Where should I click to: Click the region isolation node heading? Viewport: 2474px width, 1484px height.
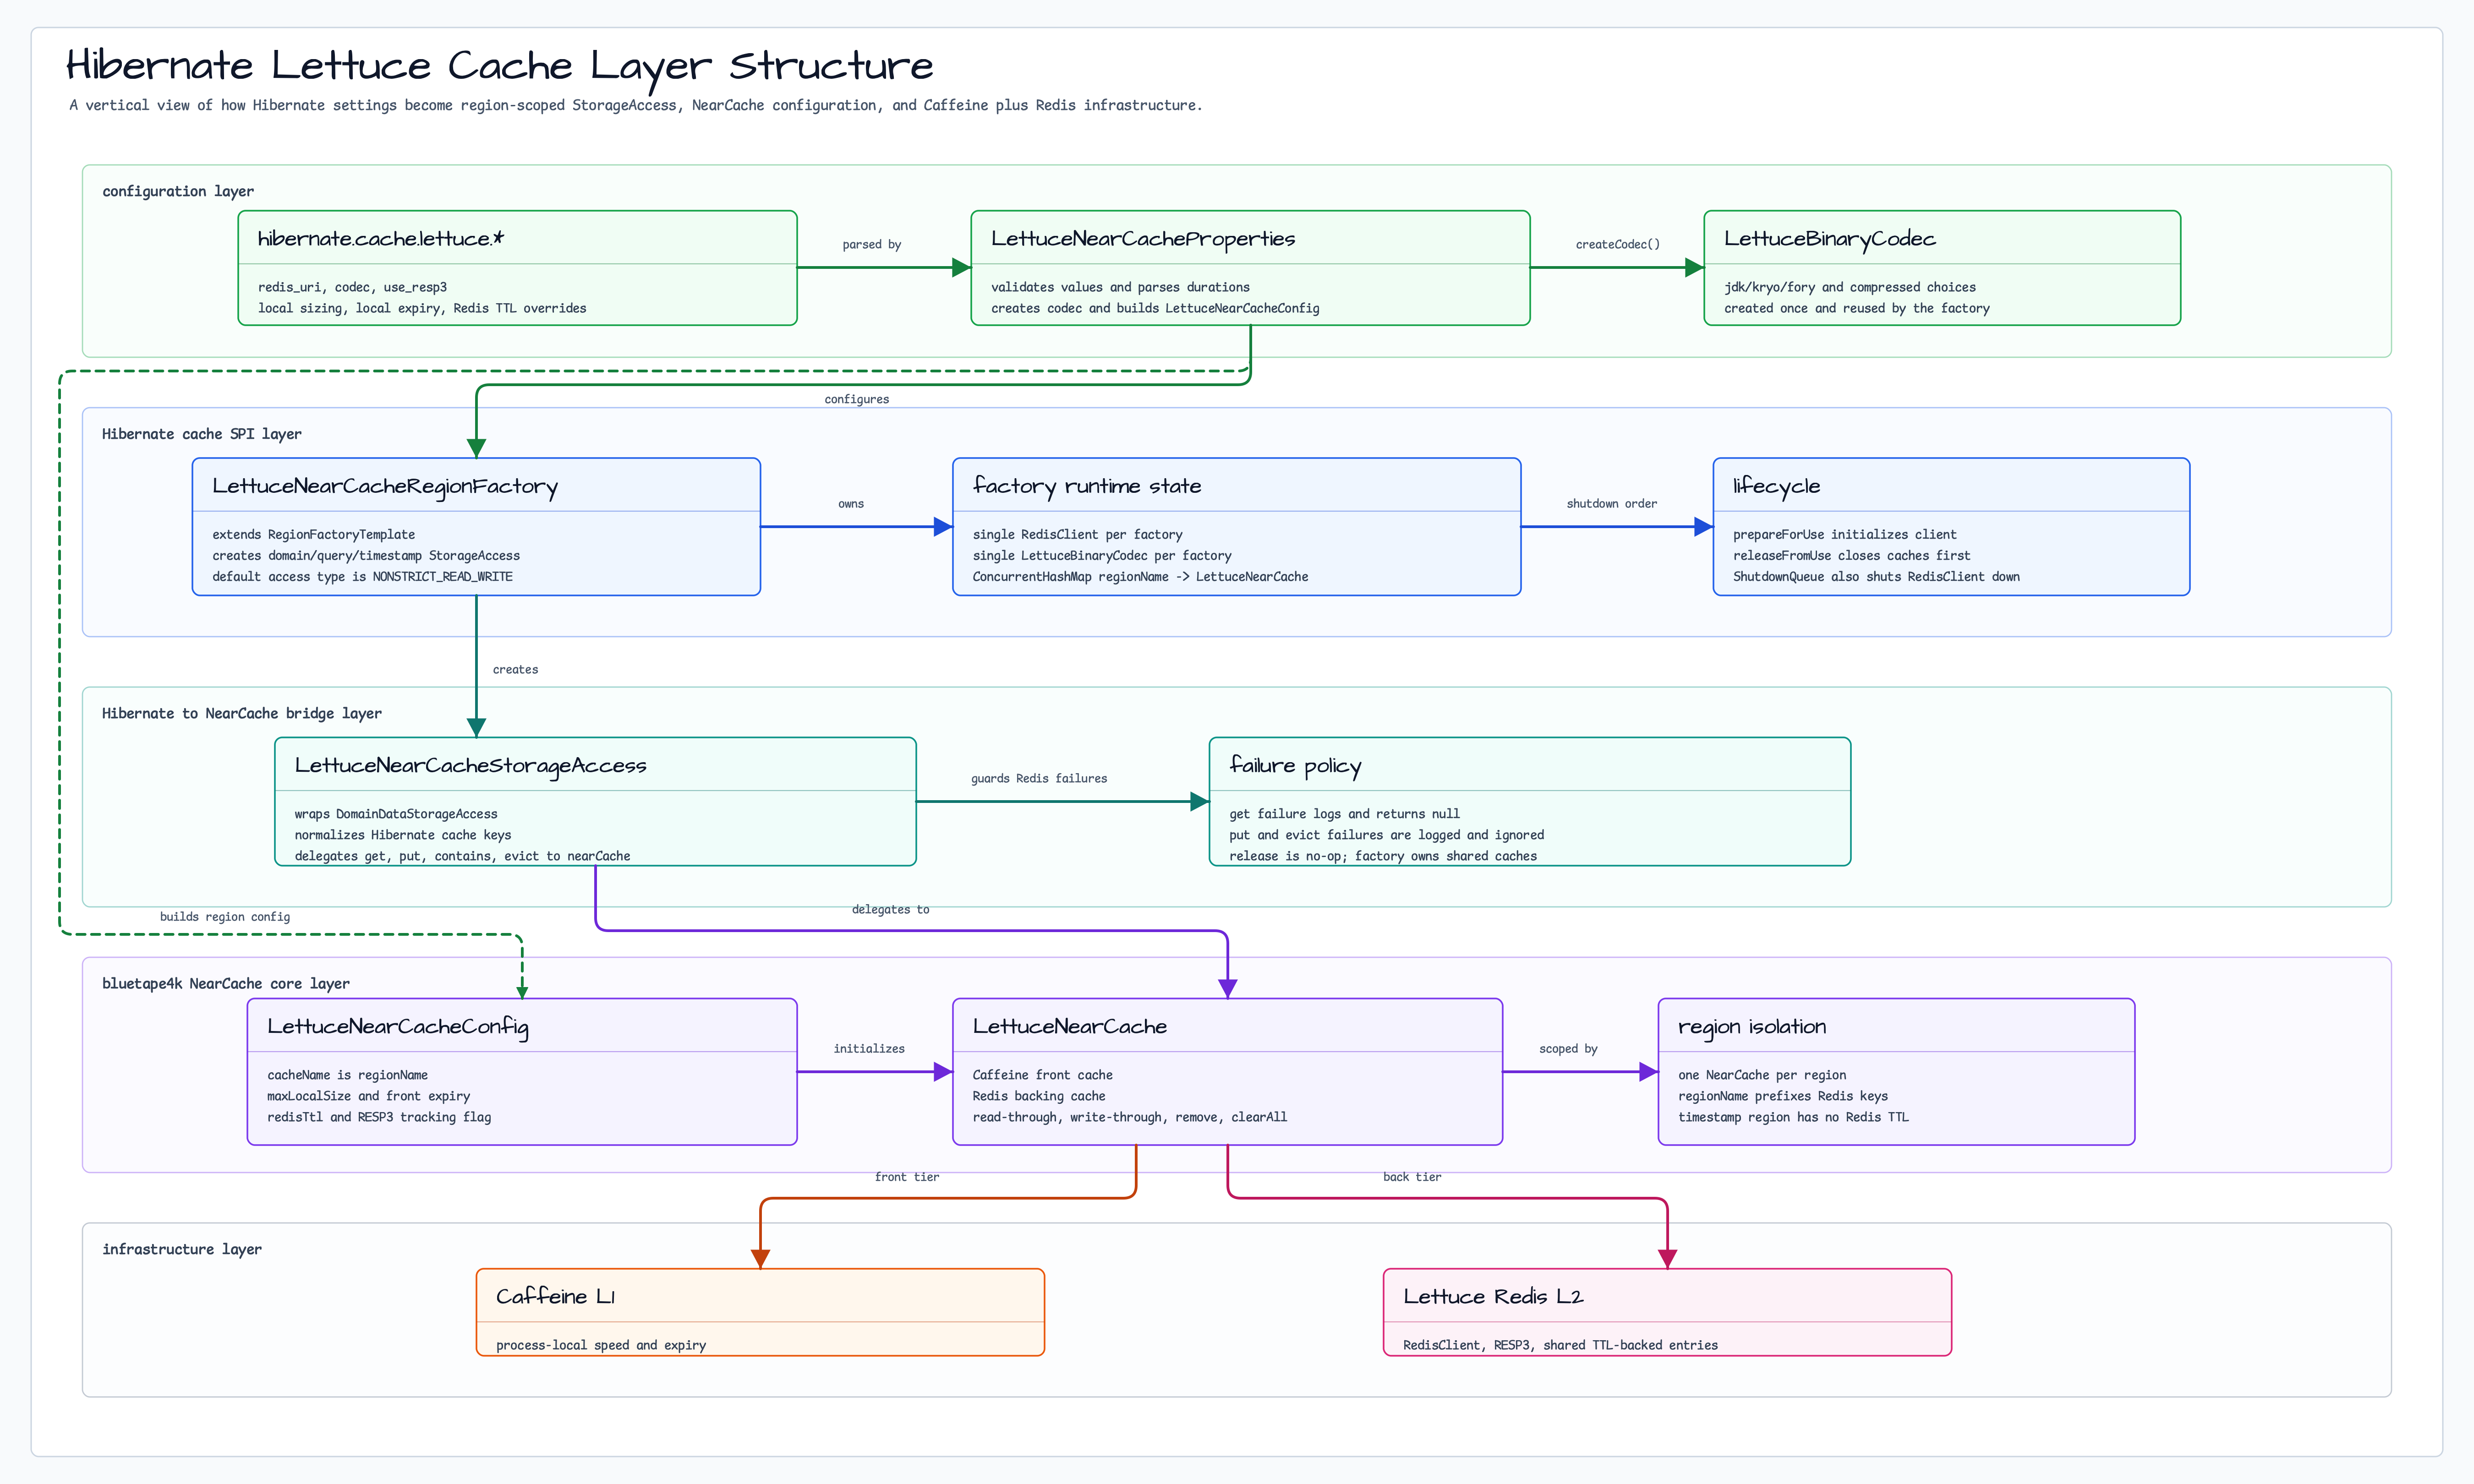(1752, 1027)
